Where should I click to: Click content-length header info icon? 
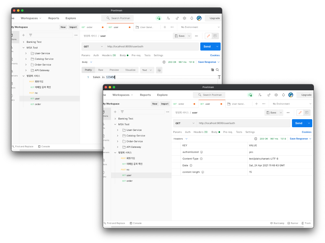click(203, 172)
